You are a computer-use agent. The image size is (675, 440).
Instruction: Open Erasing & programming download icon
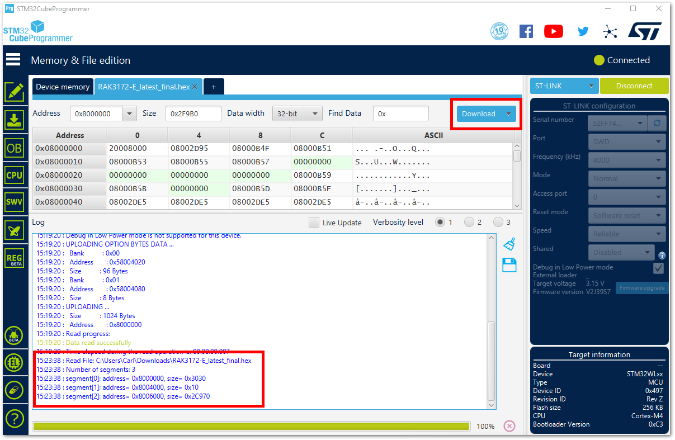(14, 120)
